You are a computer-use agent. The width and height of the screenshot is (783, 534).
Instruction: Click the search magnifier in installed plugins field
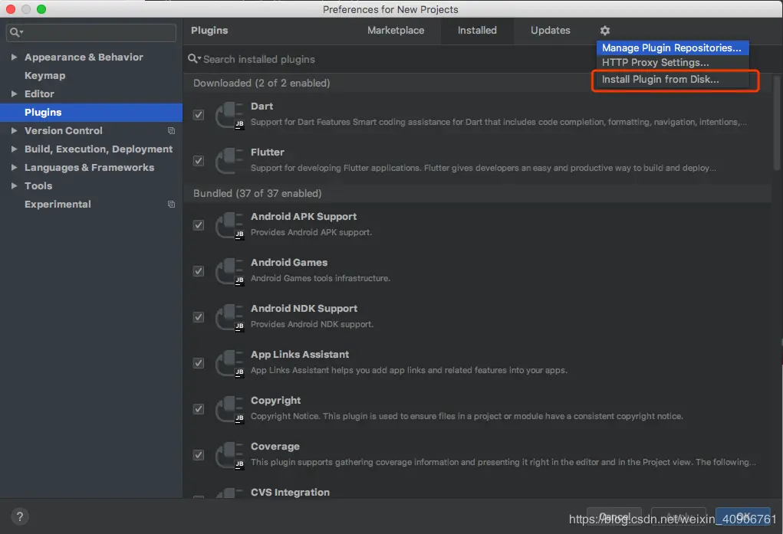[x=194, y=59]
